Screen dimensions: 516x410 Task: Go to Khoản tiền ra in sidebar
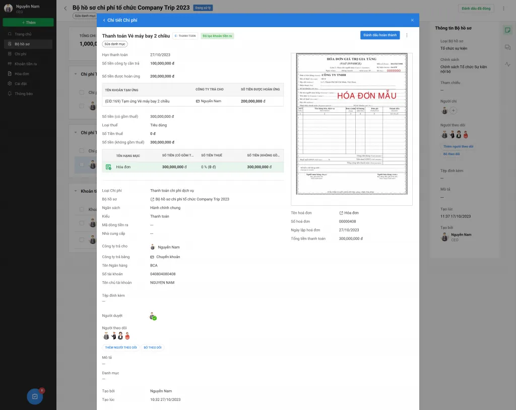25,64
